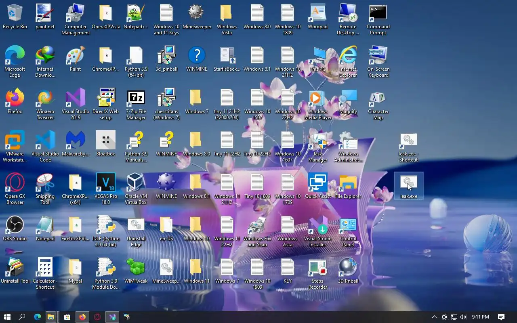Select the Malwarebytes shortcut

[76, 144]
